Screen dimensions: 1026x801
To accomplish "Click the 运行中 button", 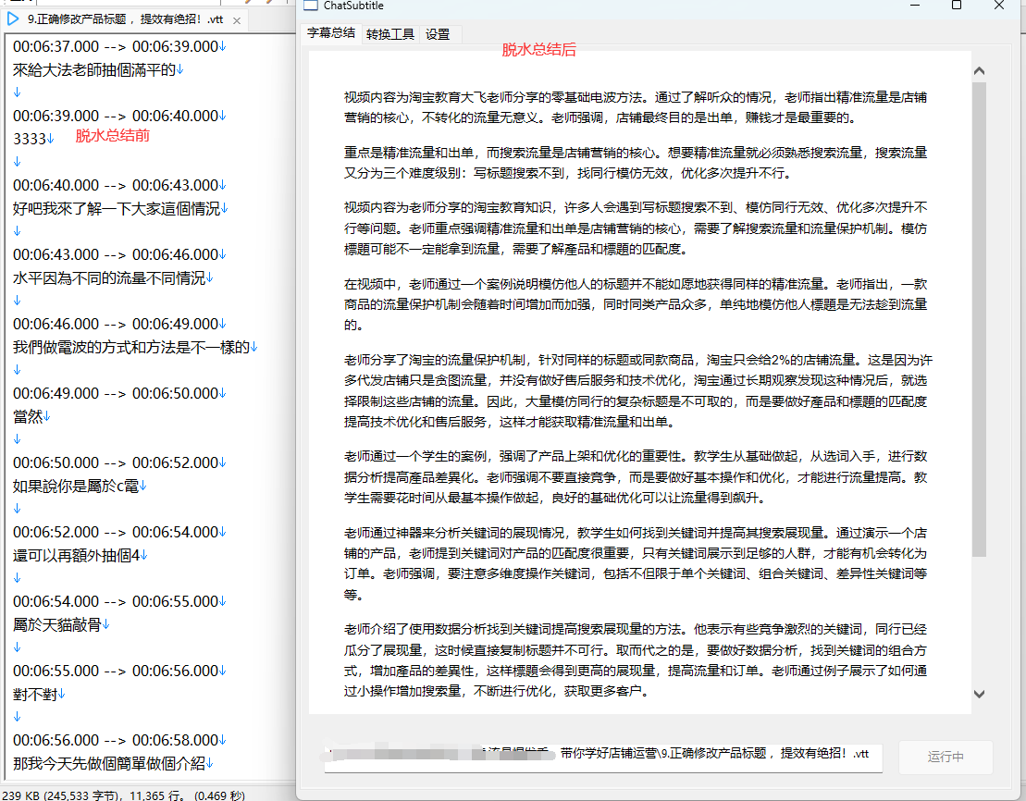I will click(x=945, y=757).
